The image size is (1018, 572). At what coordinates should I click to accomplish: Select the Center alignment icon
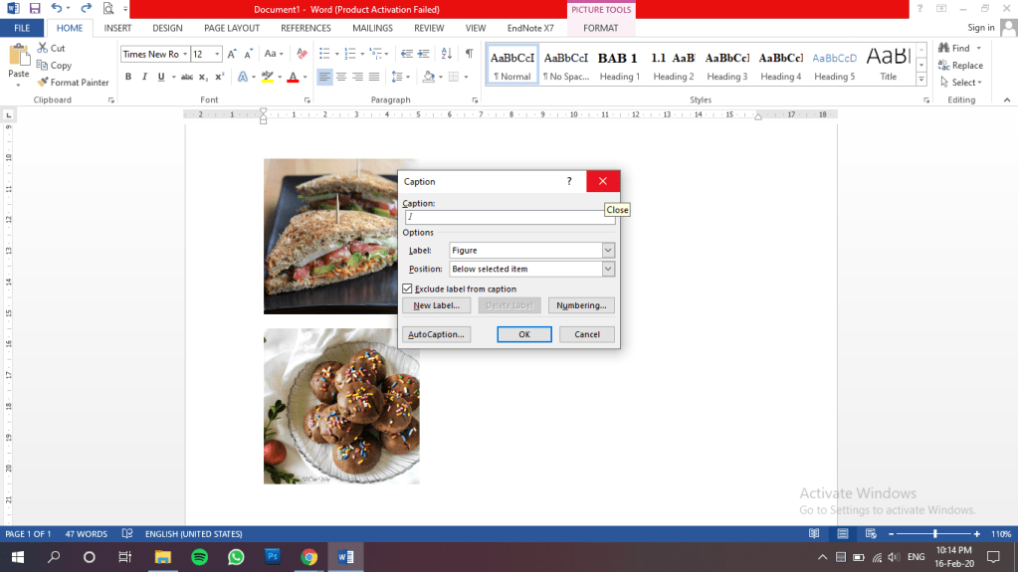click(x=341, y=77)
